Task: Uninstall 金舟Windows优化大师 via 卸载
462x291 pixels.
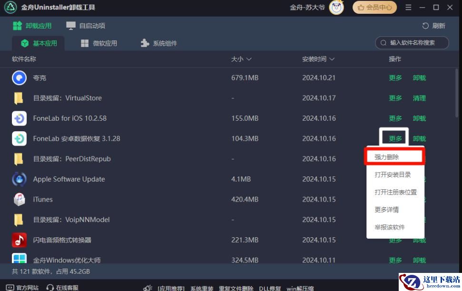Action: 419,260
